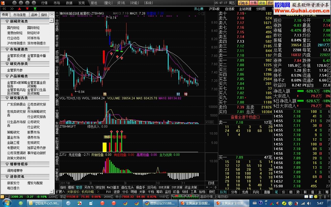Click 查看全速千档盘口 link
This screenshot has width=331, height=207.
245,117
